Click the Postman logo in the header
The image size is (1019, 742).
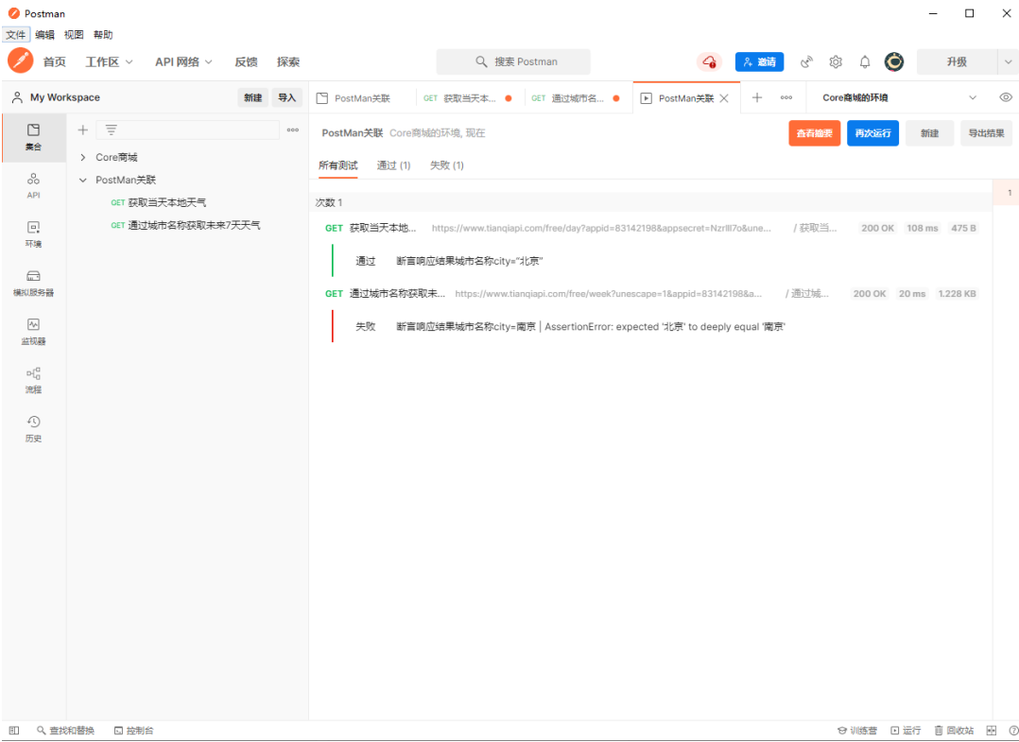pos(20,61)
